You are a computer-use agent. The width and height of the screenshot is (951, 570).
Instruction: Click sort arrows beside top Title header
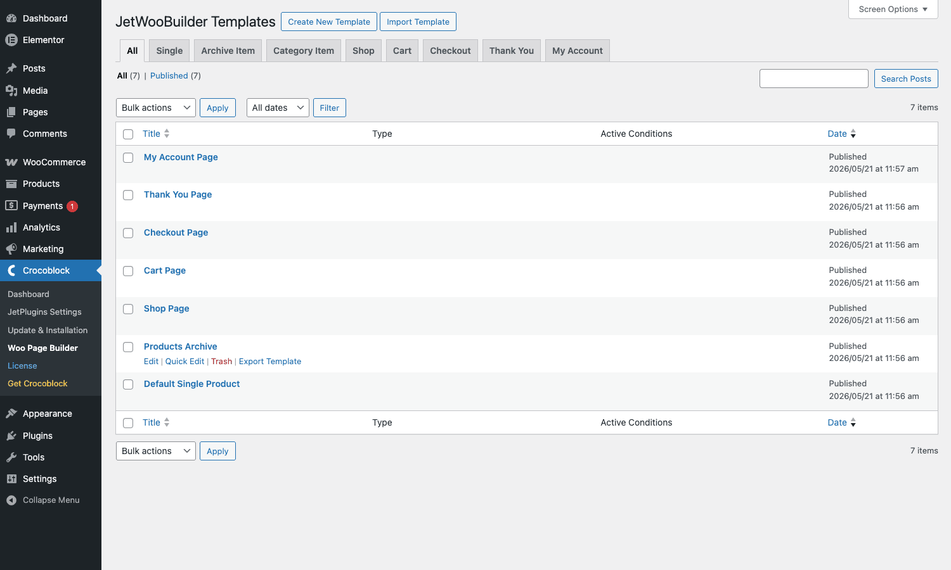point(167,134)
